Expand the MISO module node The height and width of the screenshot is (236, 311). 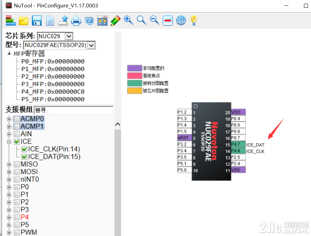coord(9,165)
